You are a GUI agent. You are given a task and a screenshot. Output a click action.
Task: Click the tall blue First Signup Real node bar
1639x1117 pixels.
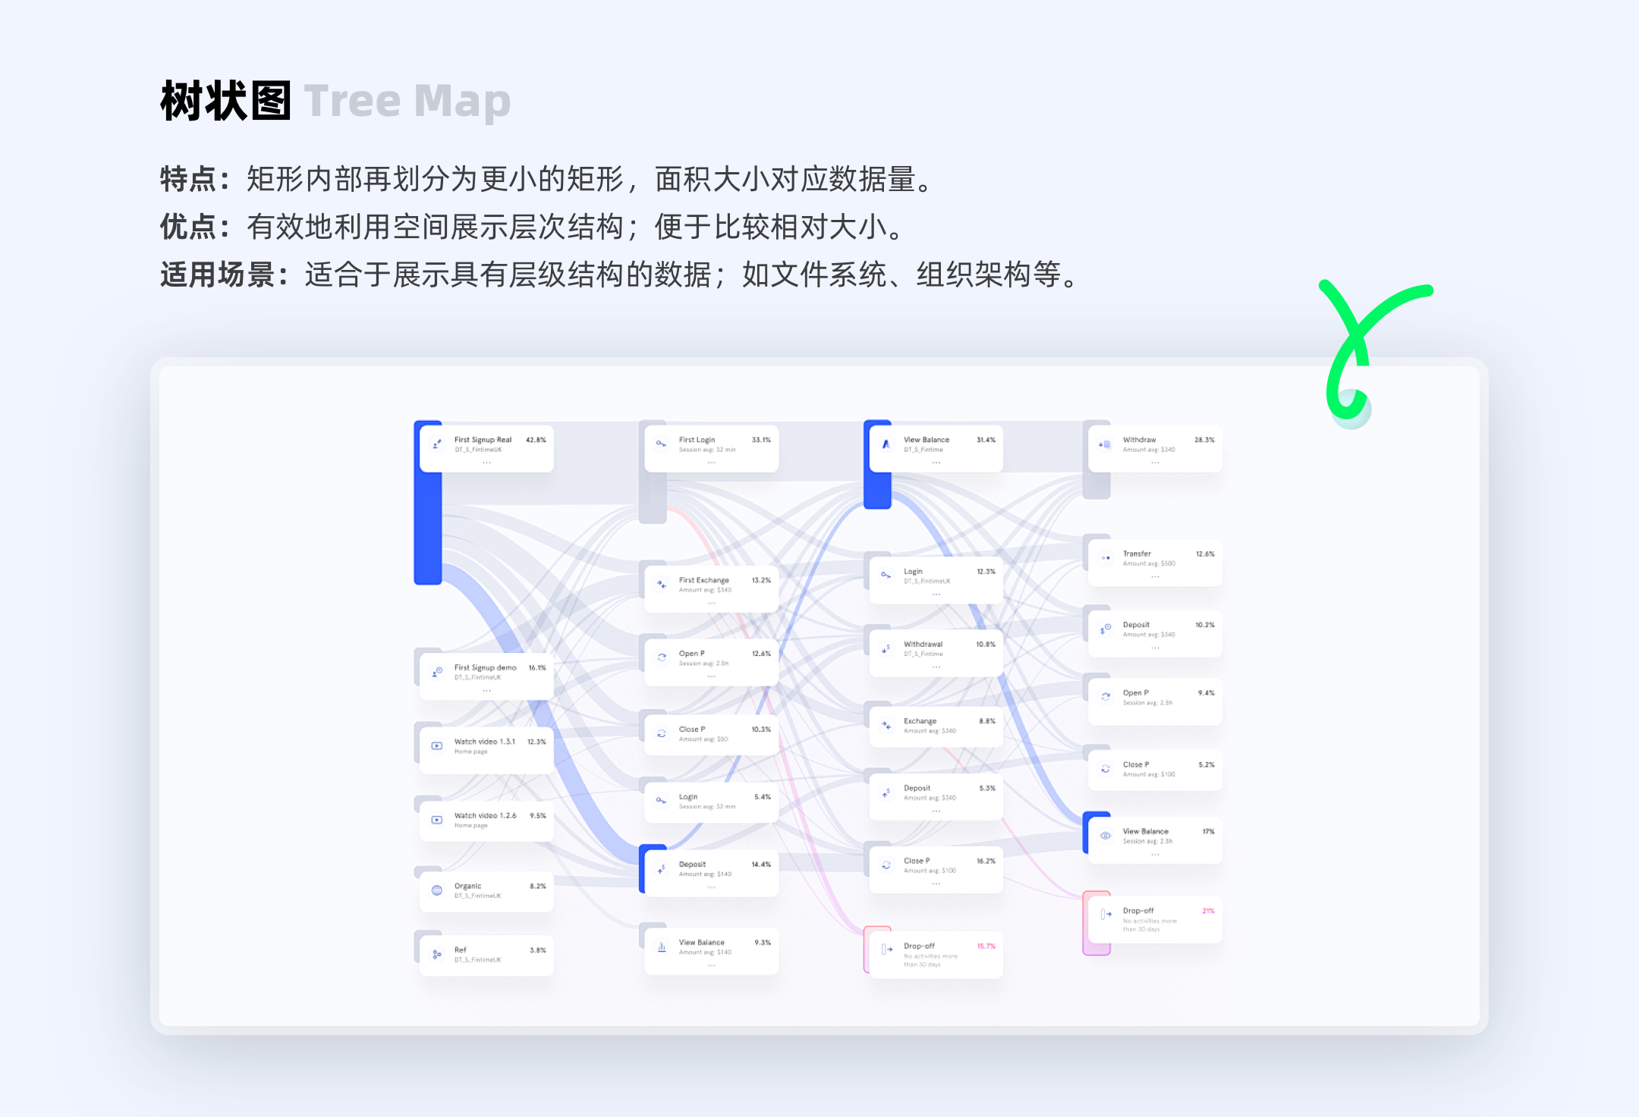[428, 503]
